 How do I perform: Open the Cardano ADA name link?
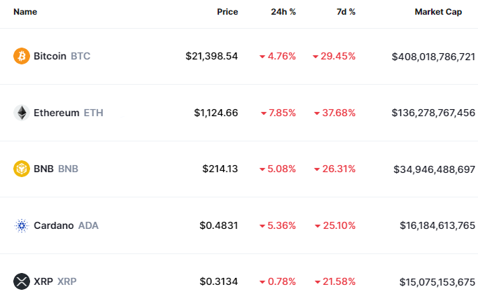66,225
